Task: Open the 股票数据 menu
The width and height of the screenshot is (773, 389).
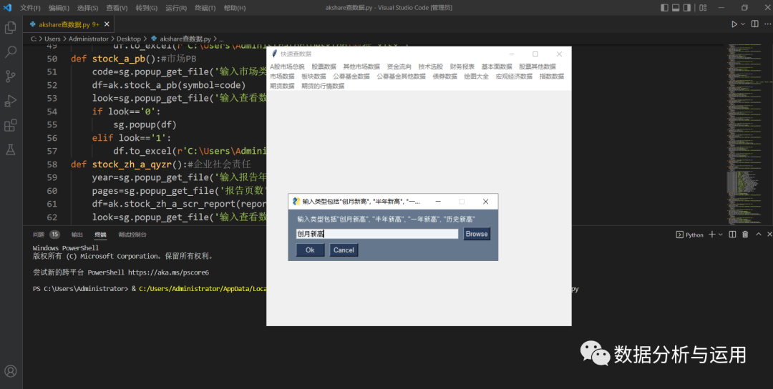Action: (x=324, y=67)
